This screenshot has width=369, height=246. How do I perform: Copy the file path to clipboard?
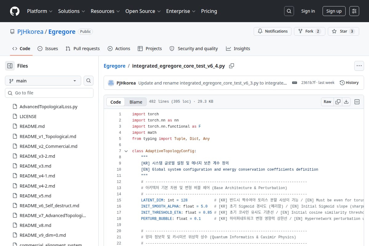click(x=232, y=66)
